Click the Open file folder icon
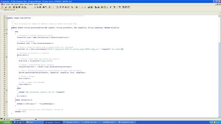This screenshot has width=221, height=124. point(6,7)
